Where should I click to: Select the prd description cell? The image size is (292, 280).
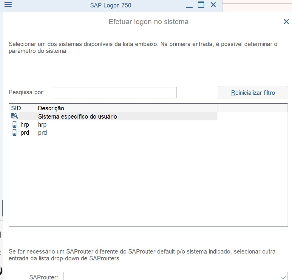pos(42,133)
